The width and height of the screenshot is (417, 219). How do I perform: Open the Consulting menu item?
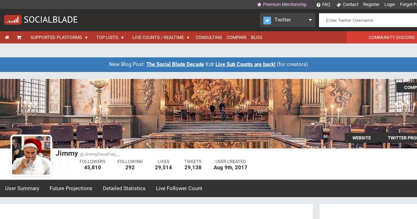point(209,37)
